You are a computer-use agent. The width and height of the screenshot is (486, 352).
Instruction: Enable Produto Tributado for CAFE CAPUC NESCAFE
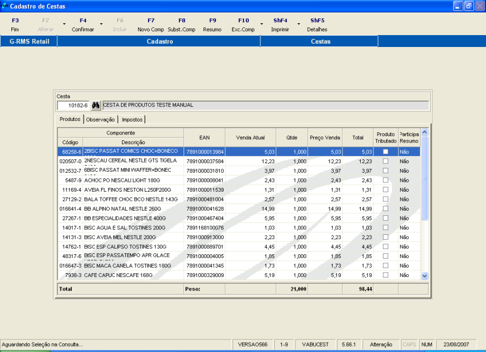386,275
